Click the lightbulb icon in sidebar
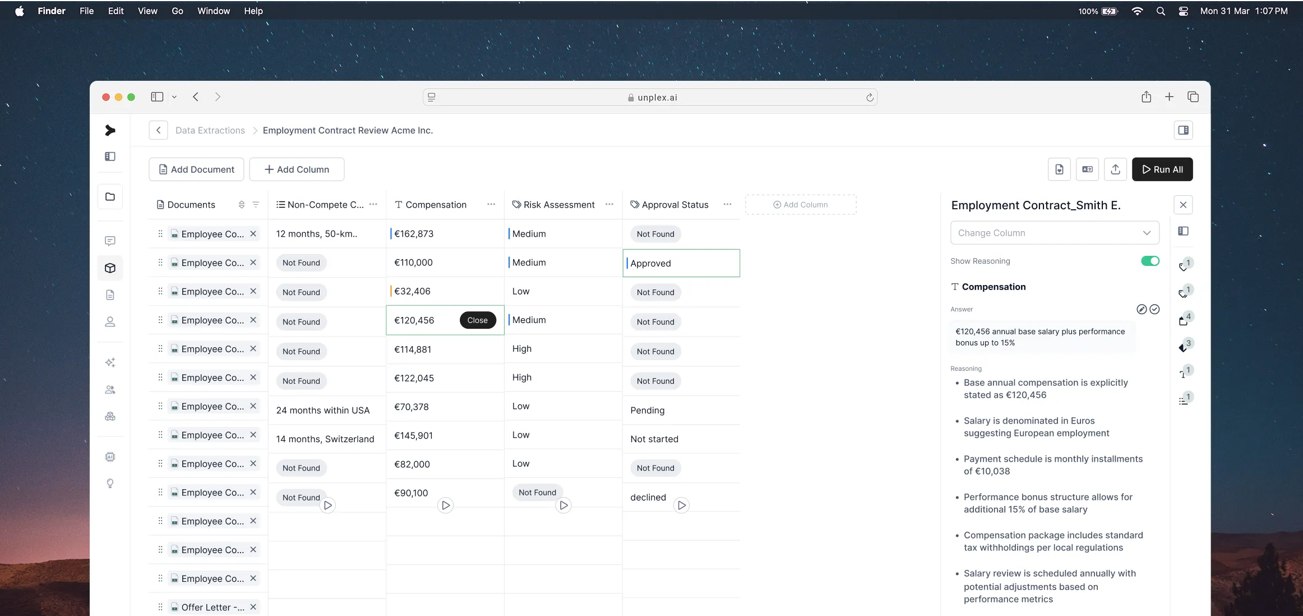Screen dimensions: 1303x616 coord(110,484)
